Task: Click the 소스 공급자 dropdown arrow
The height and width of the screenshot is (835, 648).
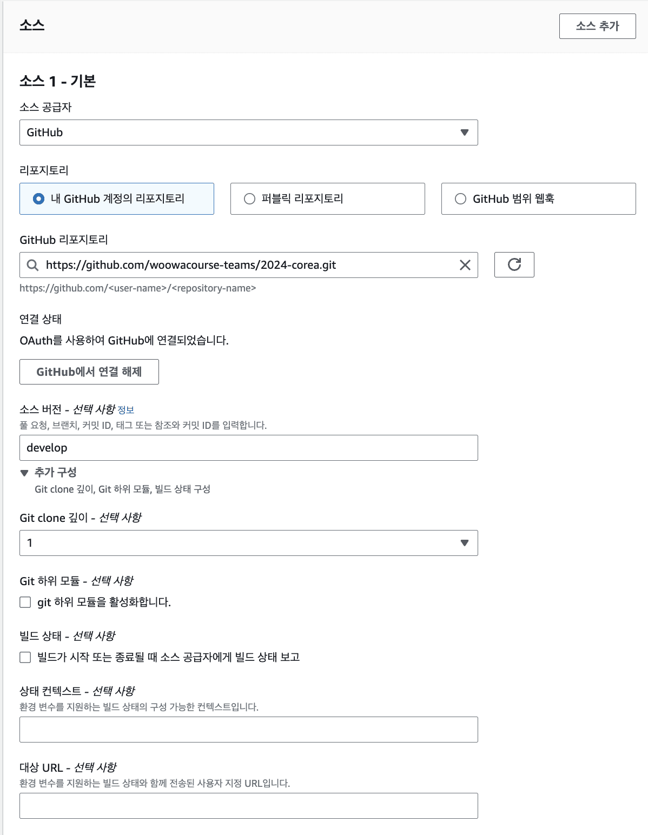Action: (x=464, y=132)
